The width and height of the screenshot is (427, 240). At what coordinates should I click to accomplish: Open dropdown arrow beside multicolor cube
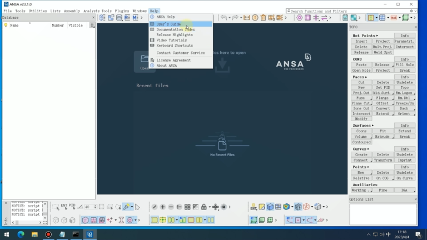point(292,207)
